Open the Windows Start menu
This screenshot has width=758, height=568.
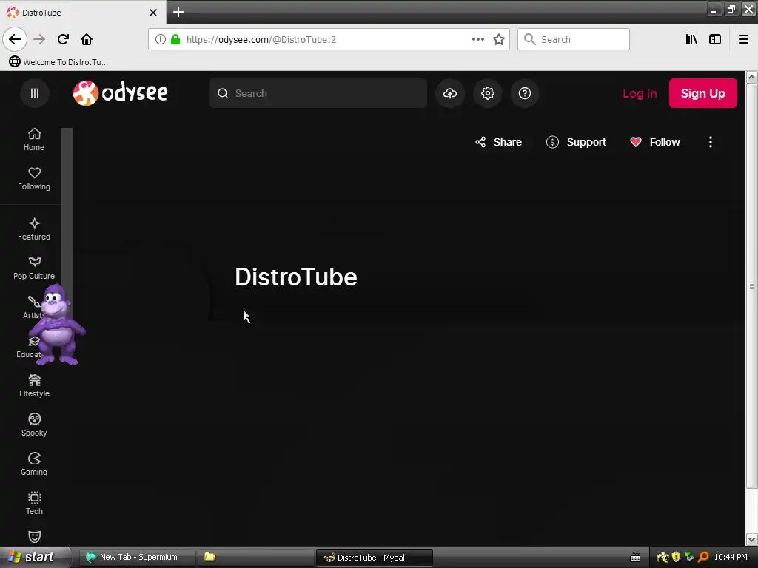pos(36,557)
